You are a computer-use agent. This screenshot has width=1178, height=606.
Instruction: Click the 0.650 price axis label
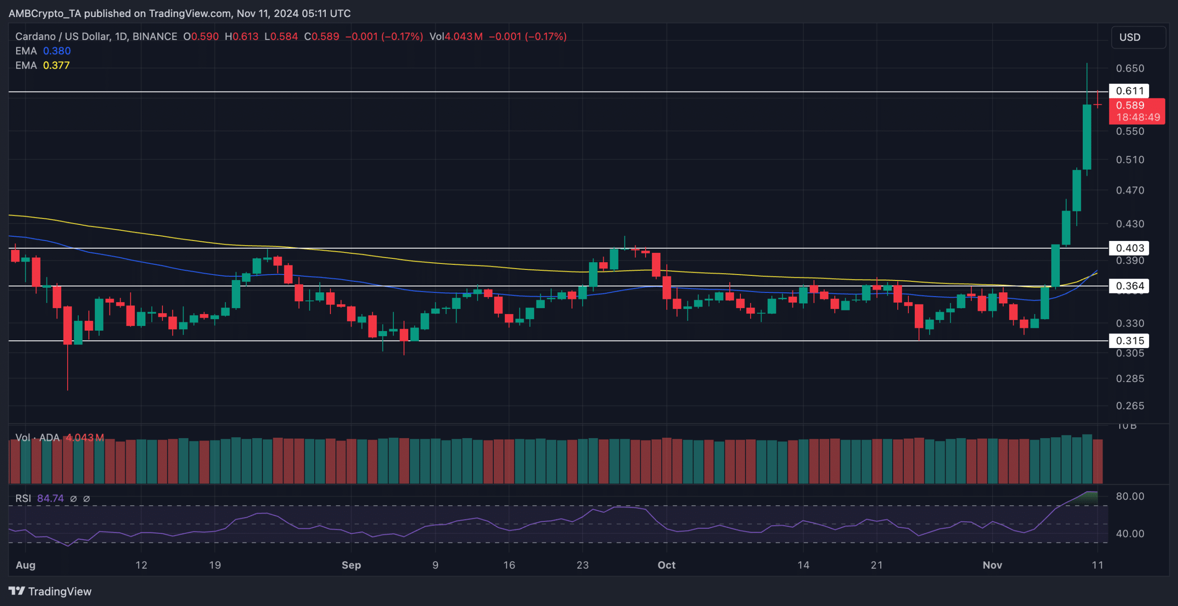tap(1130, 69)
